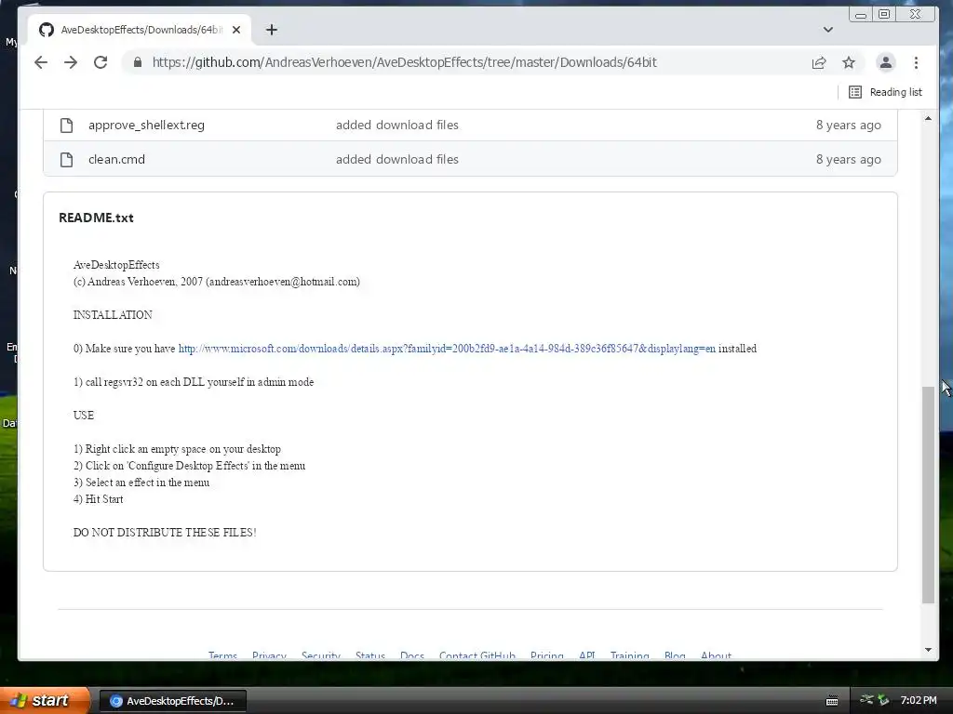Click the 'Hit Start' step text
Viewport: 953px width, 714px height.
click(98, 499)
